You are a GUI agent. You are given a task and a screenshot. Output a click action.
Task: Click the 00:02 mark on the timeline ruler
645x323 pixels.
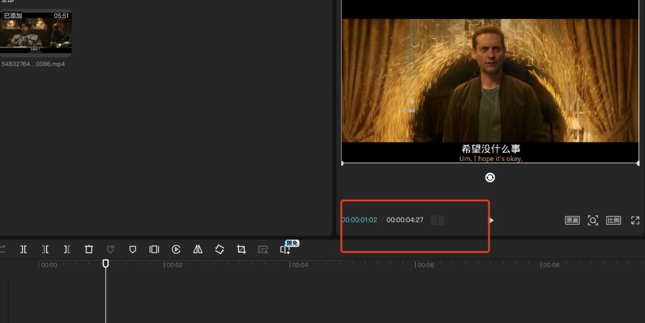pos(174,265)
